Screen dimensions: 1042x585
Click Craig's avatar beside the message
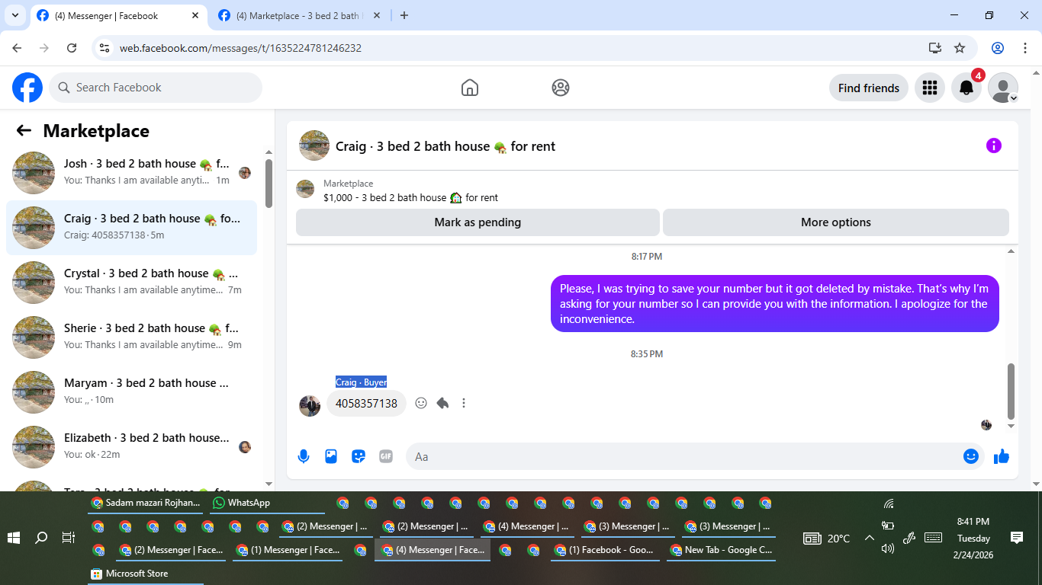click(x=310, y=405)
